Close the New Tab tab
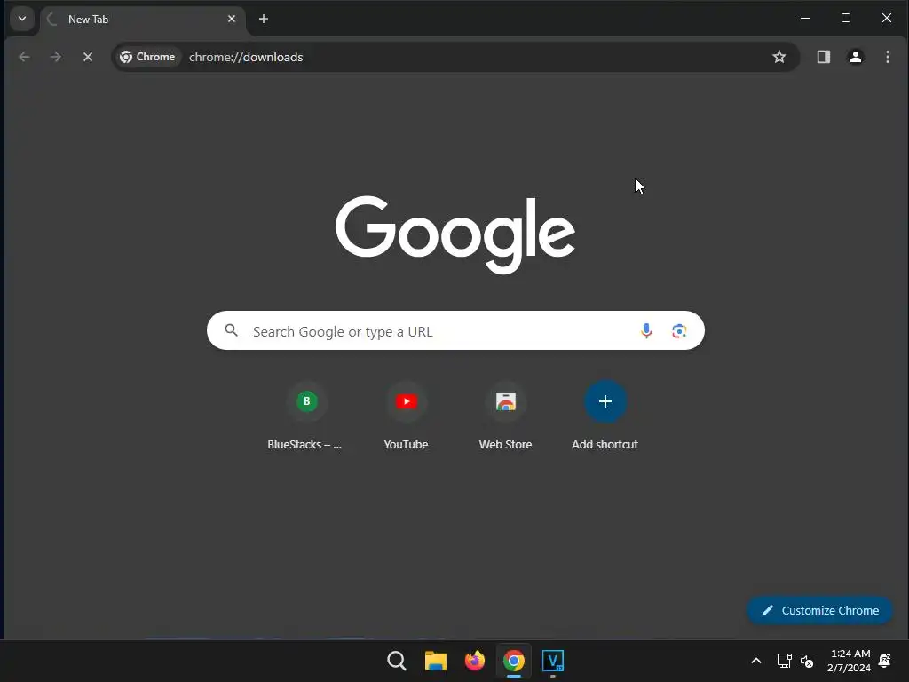 232,20
